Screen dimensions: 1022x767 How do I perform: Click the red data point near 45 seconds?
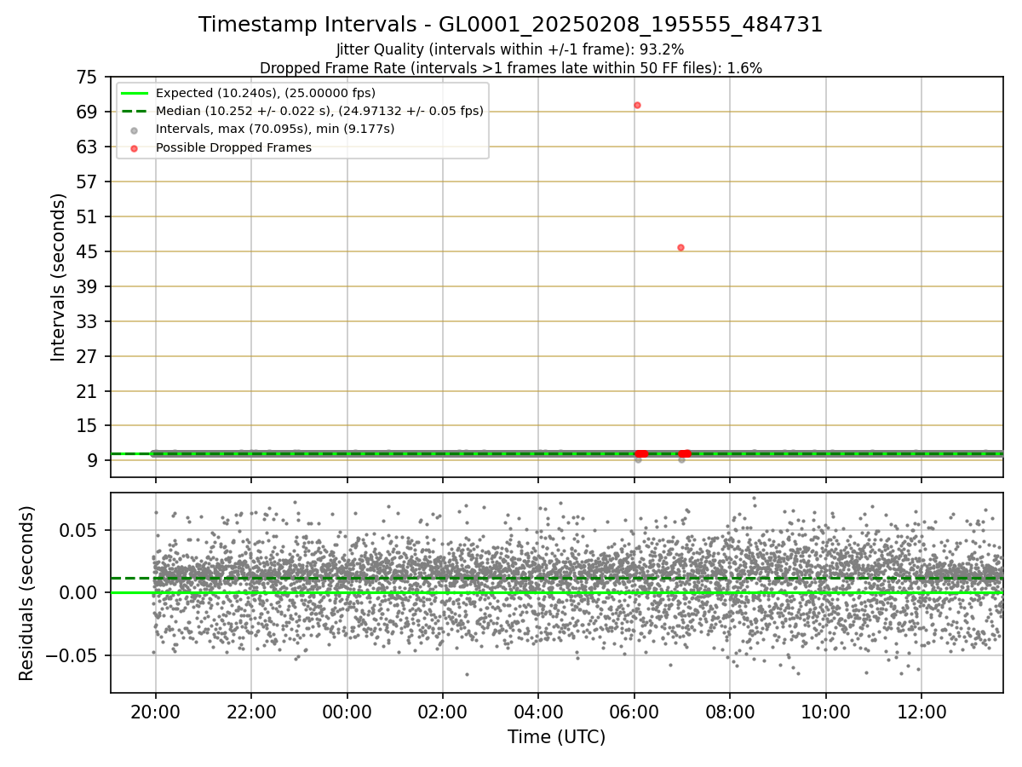pyautogui.click(x=680, y=247)
